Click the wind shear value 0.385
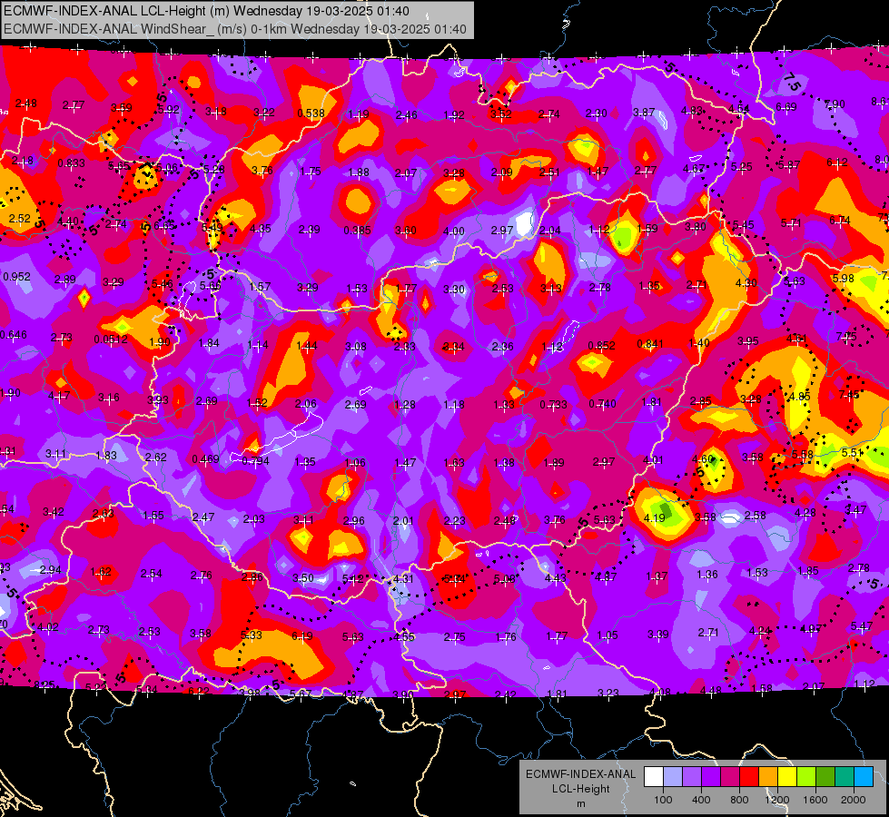Viewport: 889px width, 817px height. [357, 231]
